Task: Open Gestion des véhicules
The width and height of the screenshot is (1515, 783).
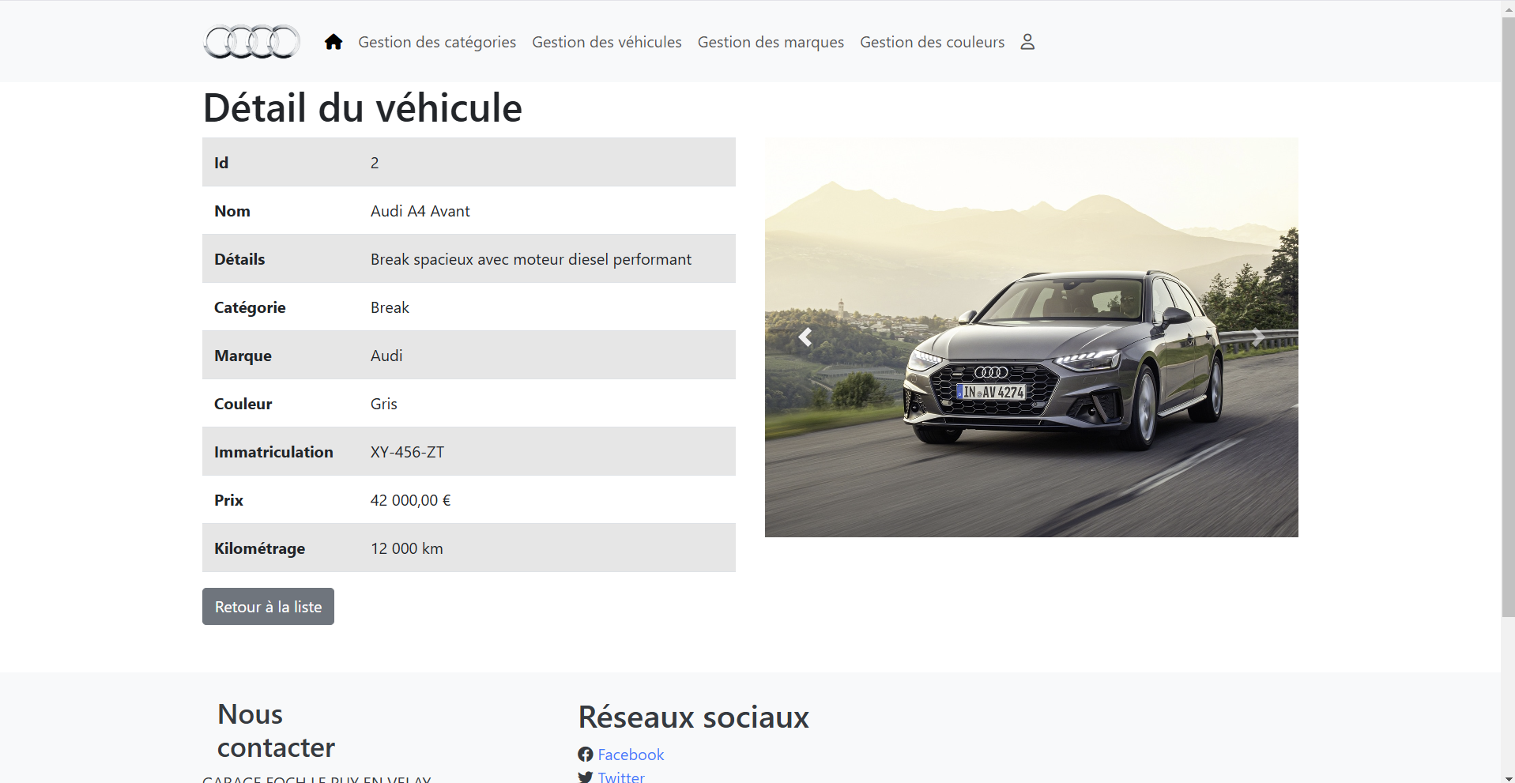Action: point(606,42)
